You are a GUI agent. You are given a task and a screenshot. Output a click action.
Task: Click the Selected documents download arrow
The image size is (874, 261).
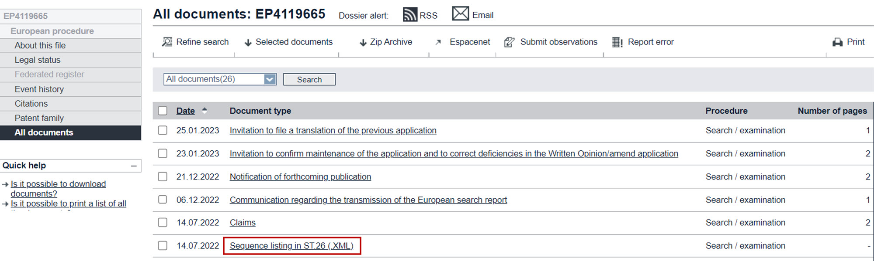[248, 43]
